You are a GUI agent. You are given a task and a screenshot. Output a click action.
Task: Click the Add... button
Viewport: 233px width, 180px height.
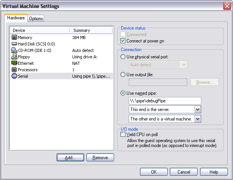[x=70, y=158]
